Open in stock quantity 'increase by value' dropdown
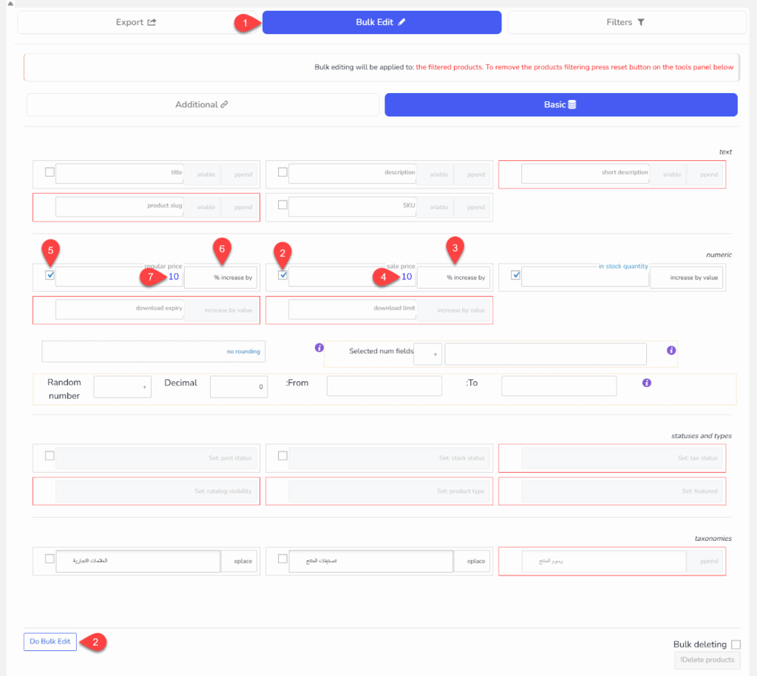Screen dimensions: 757x676 (686, 277)
